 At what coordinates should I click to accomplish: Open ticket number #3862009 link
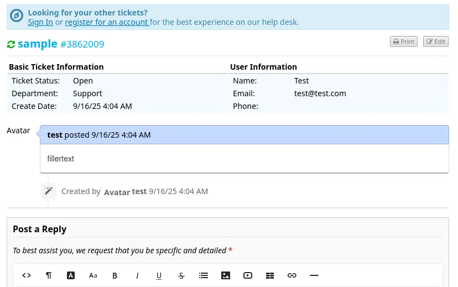click(82, 44)
